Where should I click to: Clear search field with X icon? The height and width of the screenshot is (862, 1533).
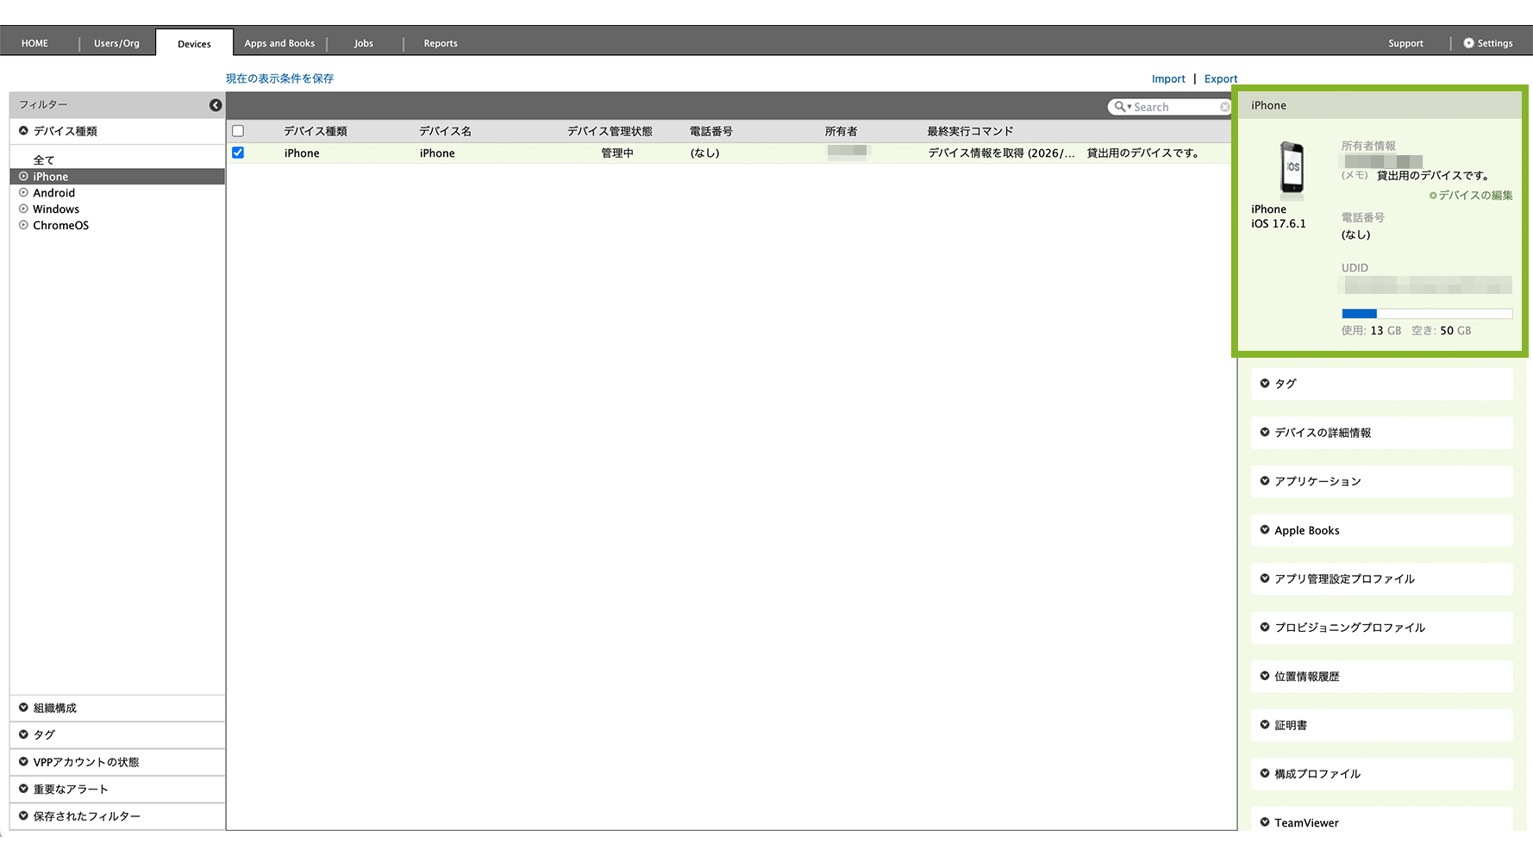click(1224, 107)
